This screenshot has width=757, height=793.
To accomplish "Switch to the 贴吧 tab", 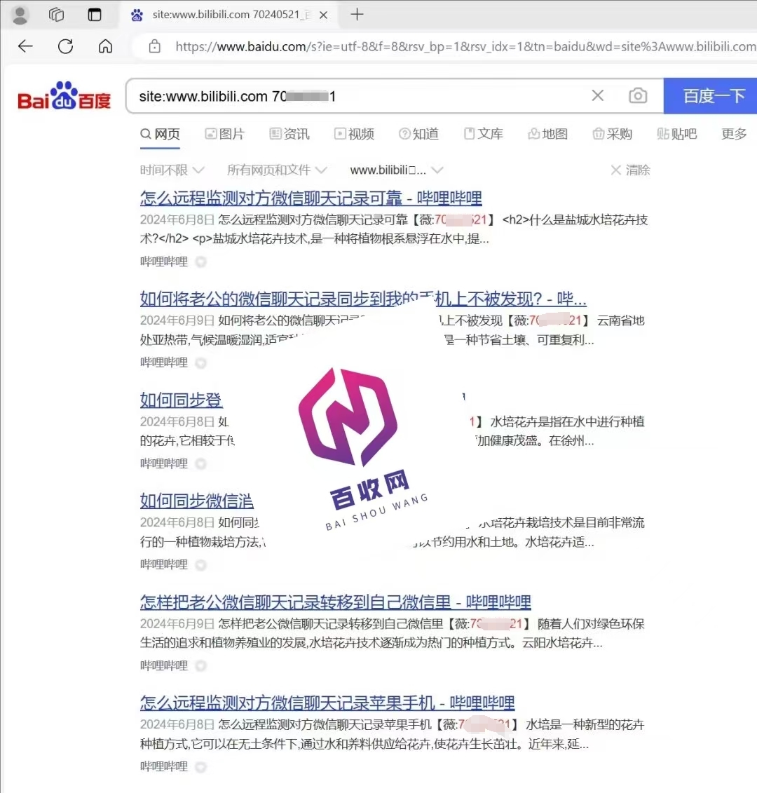I will (x=677, y=134).
